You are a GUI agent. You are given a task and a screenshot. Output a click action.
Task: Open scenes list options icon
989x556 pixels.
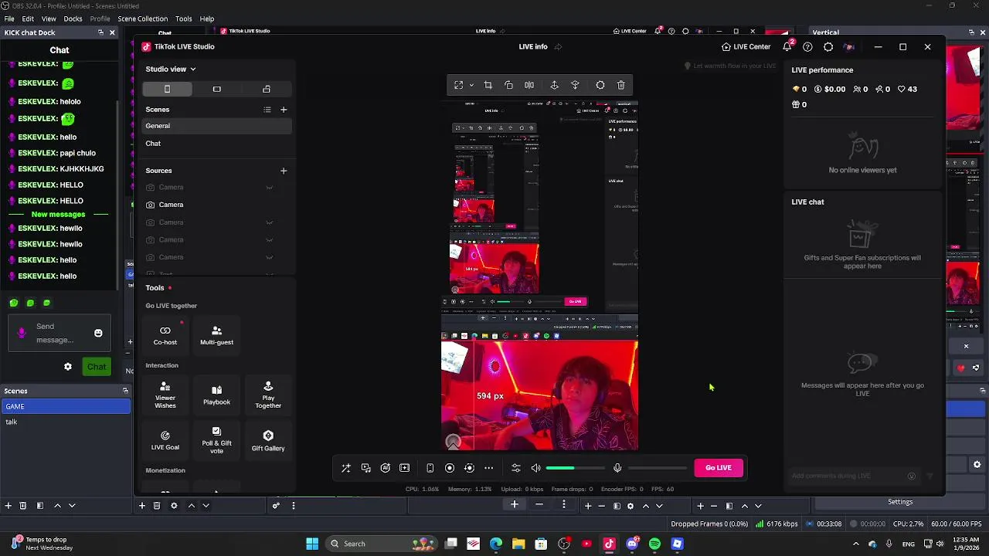coord(267,110)
